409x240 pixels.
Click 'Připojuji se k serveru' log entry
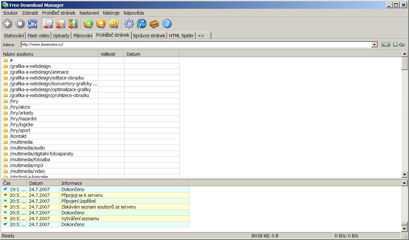[x=95, y=195]
